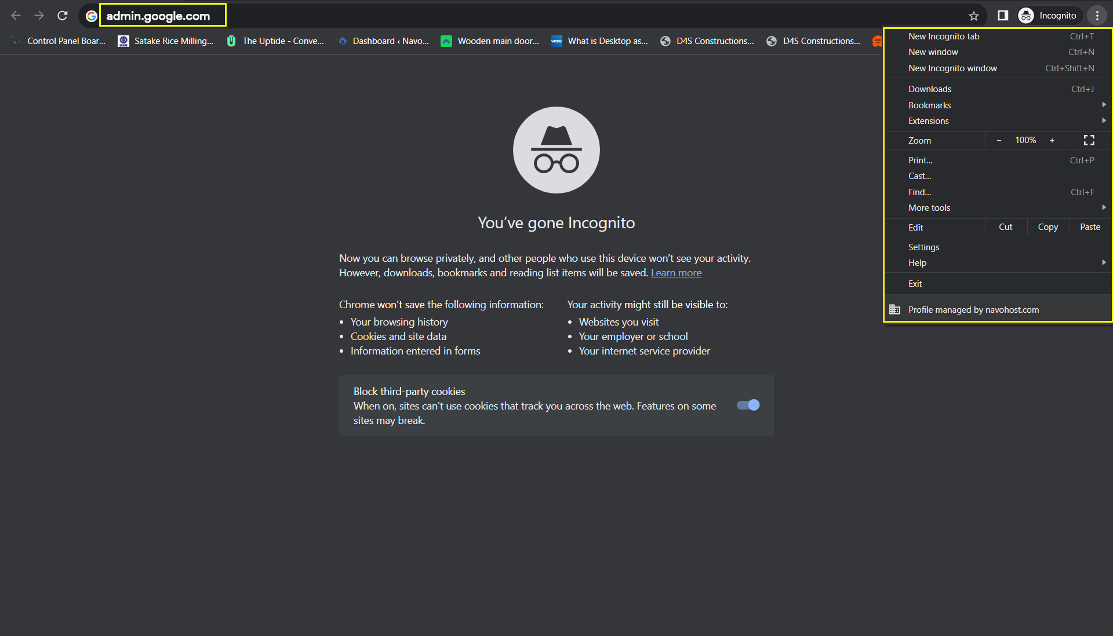Decrease zoom with the minus button
The width and height of the screenshot is (1113, 636).
[999, 140]
